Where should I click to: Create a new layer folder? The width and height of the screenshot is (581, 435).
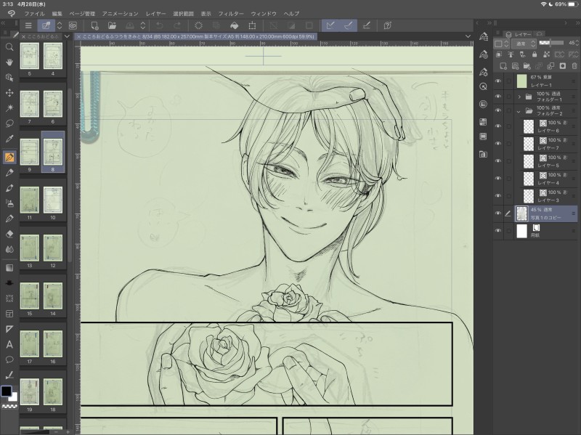527,66
